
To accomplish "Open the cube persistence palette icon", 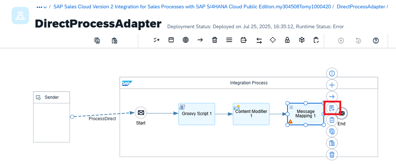I will point(302,40).
